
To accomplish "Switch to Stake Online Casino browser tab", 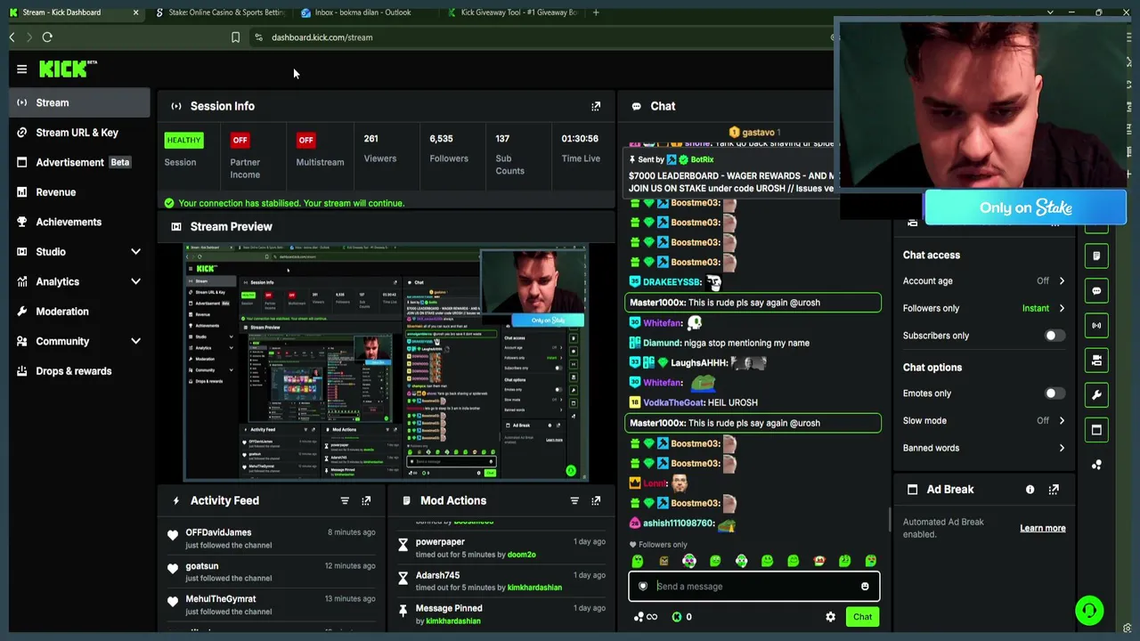I will (x=220, y=12).
